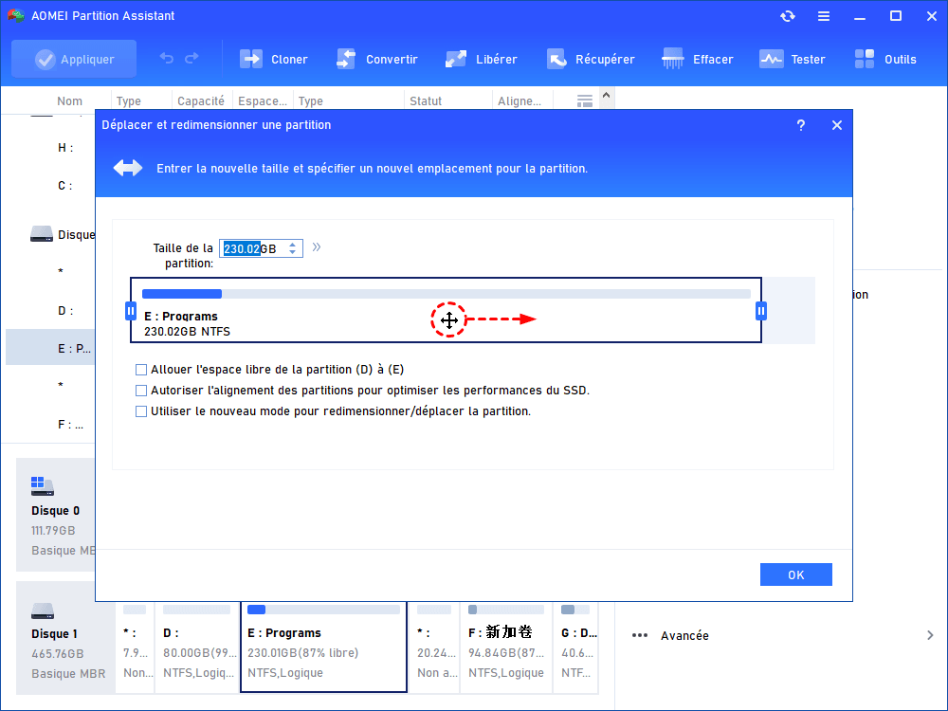This screenshot has width=948, height=711.
Task: Open the Effacer tool
Action: click(698, 59)
